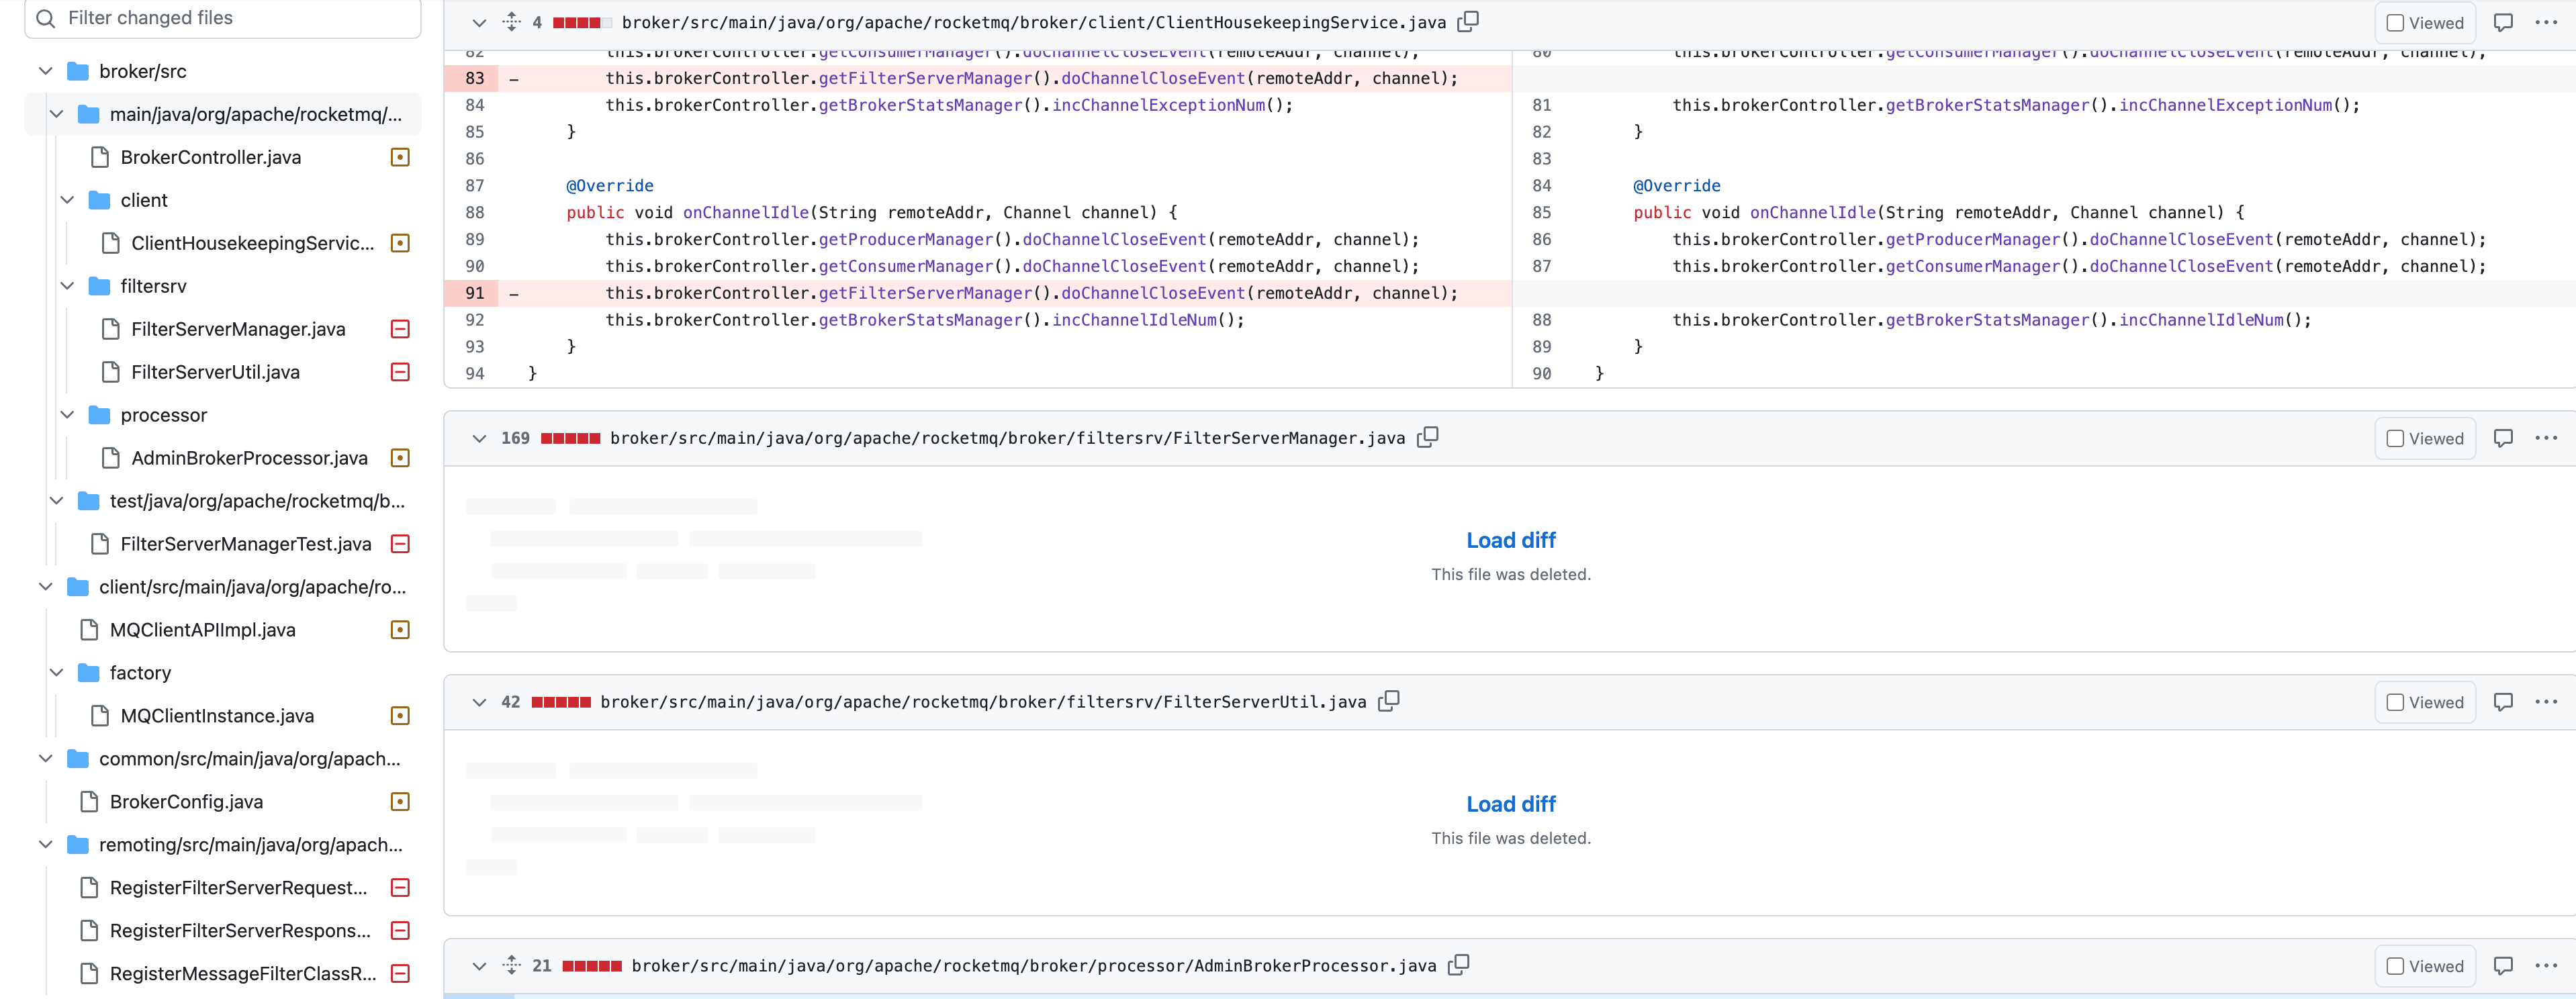
Task: Select FilterServerManager.java in file tree
Action: [x=238, y=329]
